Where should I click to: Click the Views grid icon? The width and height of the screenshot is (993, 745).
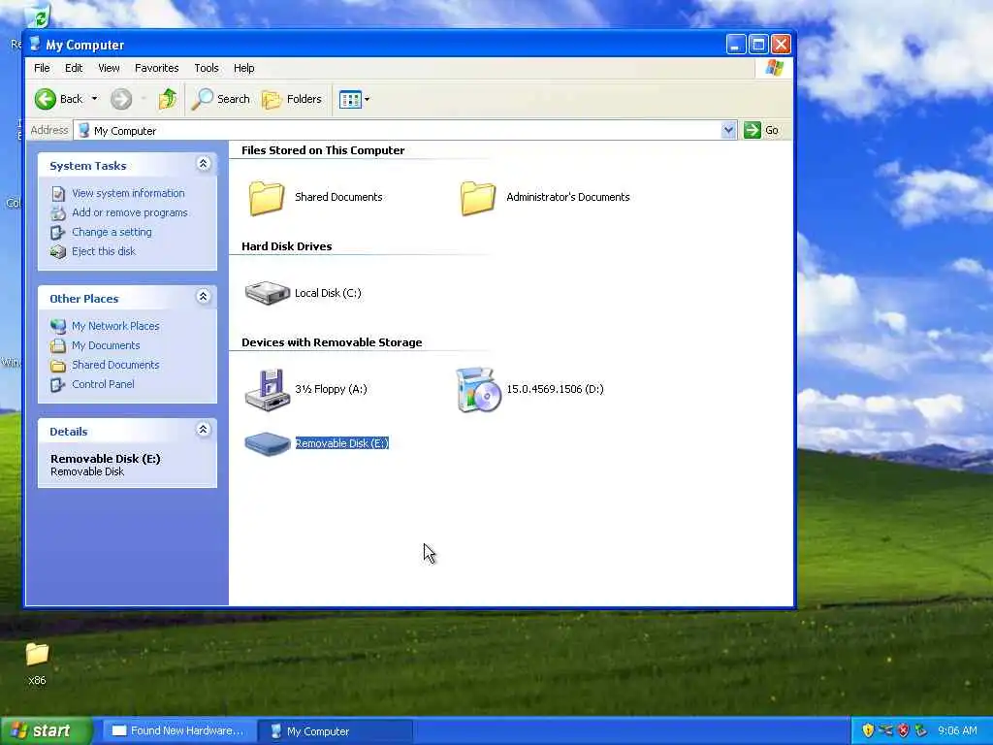click(349, 99)
